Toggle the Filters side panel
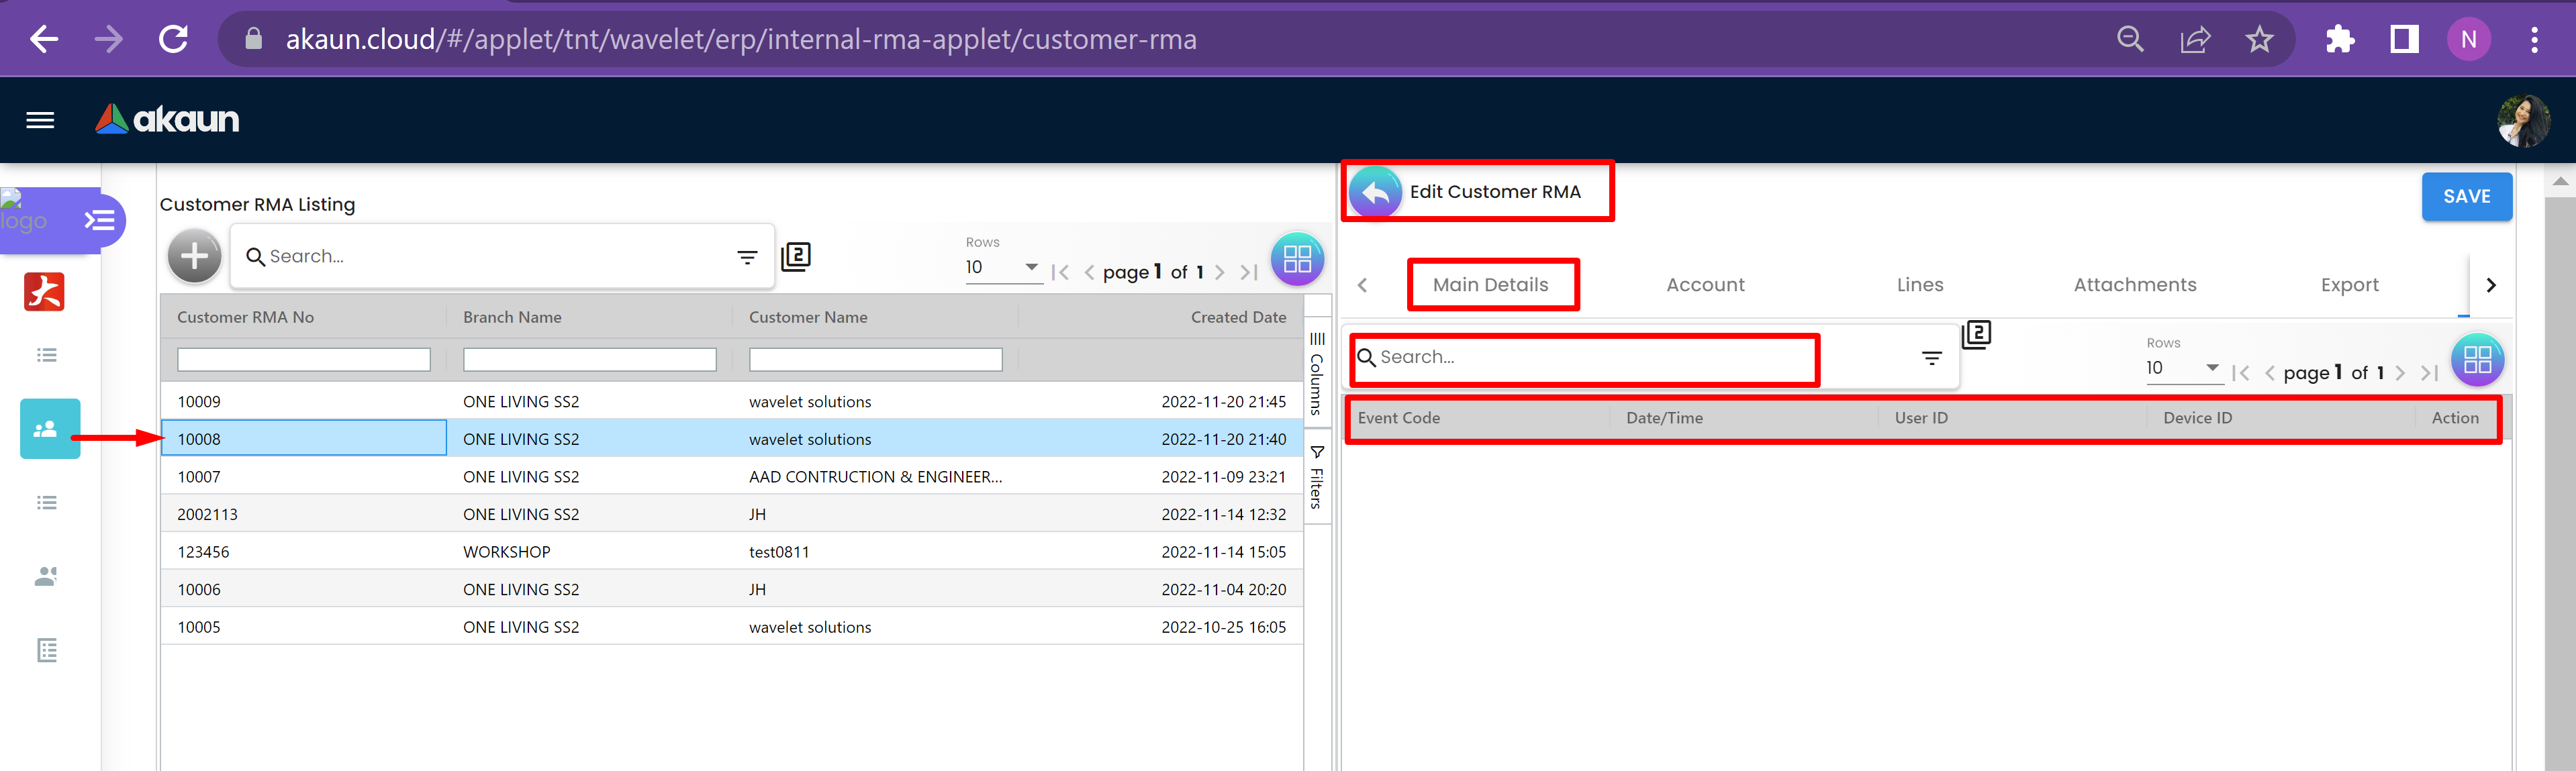 pos(1317,478)
